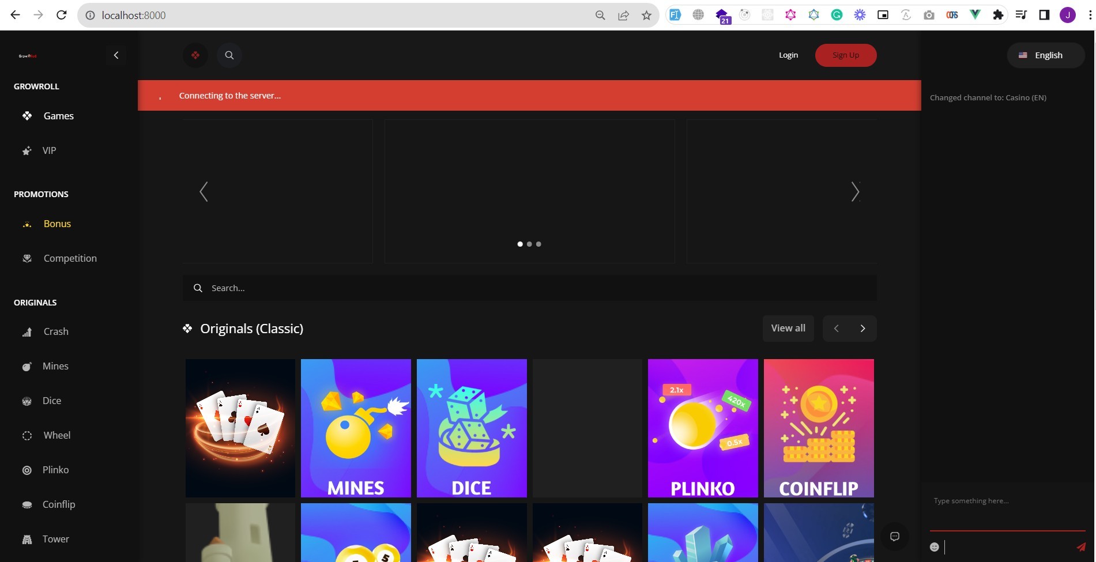Bookmark page with the star icon
1096x562 pixels.
click(x=646, y=16)
